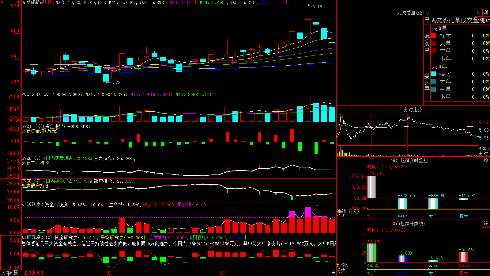This screenshot has width=490, height=276.
Task: Click 超大 bar showing 26.79 in 分类统计
Action: [463, 257]
